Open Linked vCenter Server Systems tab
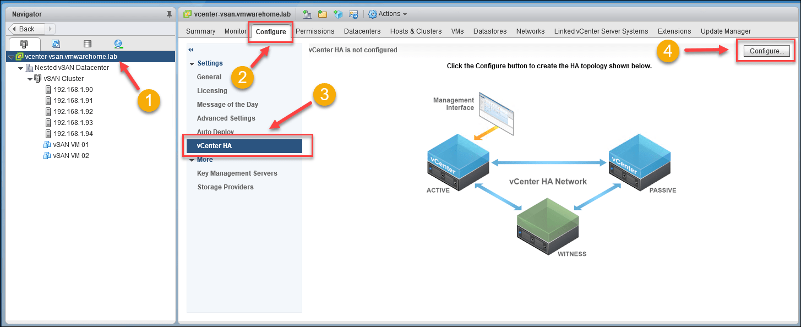Screen dimensions: 801x327 pos(601,31)
